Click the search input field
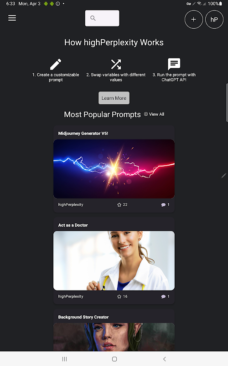This screenshot has height=366, width=228. coord(102,18)
